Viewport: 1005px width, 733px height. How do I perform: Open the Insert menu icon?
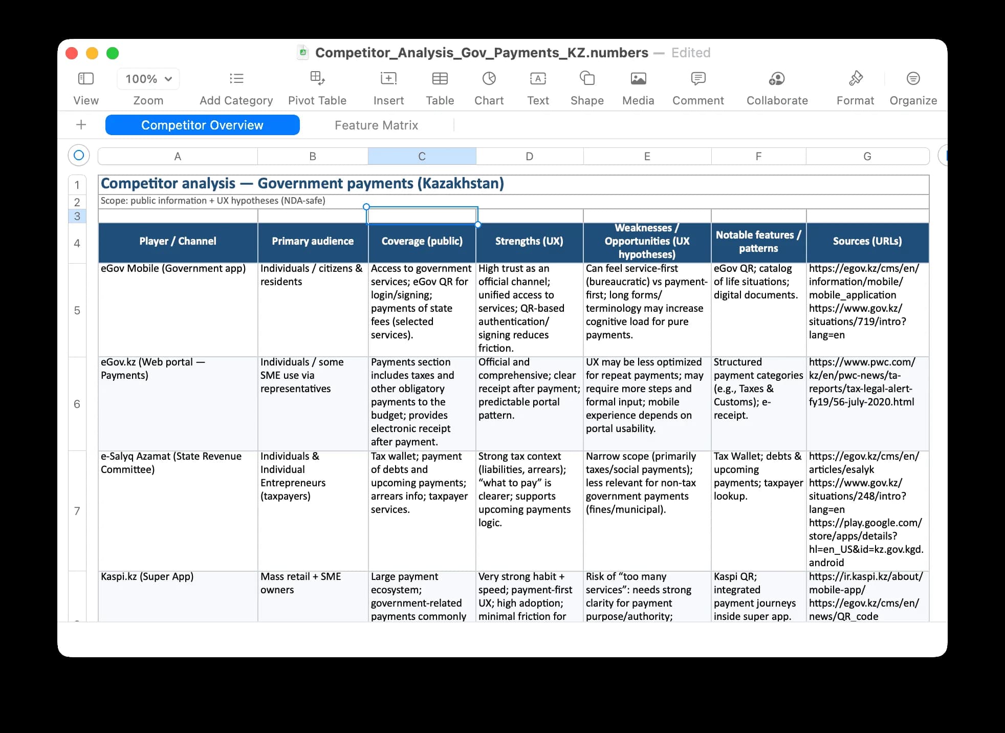pyautogui.click(x=388, y=86)
